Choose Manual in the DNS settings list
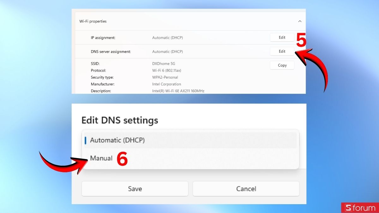Screen dimensions: 379x213 tap(190, 158)
